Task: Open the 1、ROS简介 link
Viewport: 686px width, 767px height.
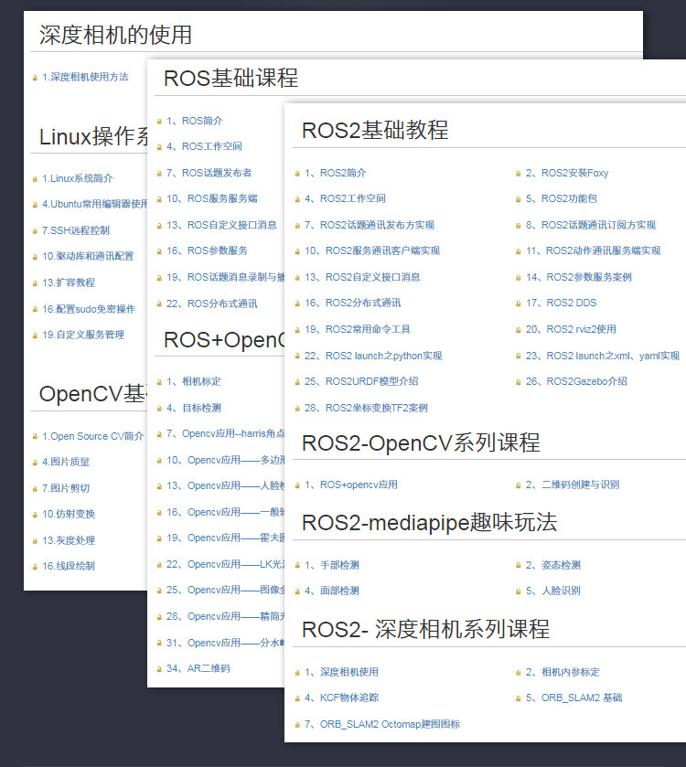Action: tap(194, 121)
